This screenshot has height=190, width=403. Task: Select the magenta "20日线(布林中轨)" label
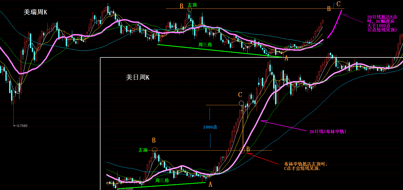(x=328, y=131)
